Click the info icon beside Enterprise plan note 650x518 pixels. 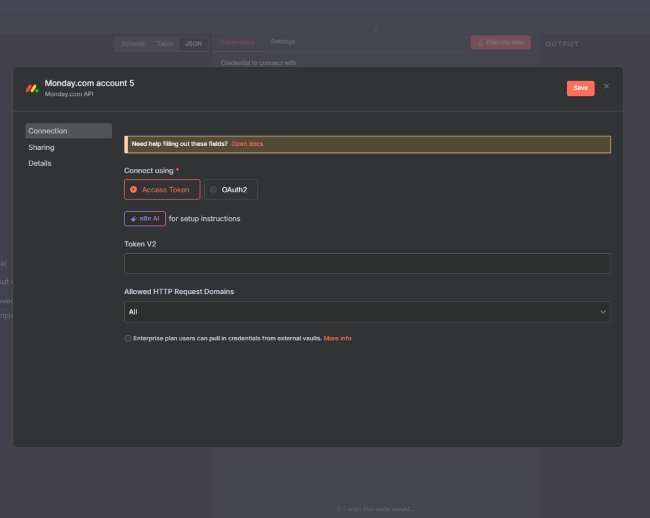point(128,339)
